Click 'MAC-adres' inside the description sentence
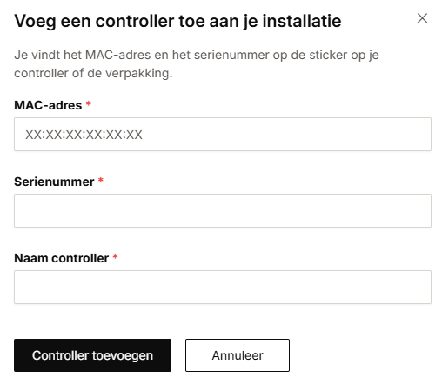 (118, 55)
